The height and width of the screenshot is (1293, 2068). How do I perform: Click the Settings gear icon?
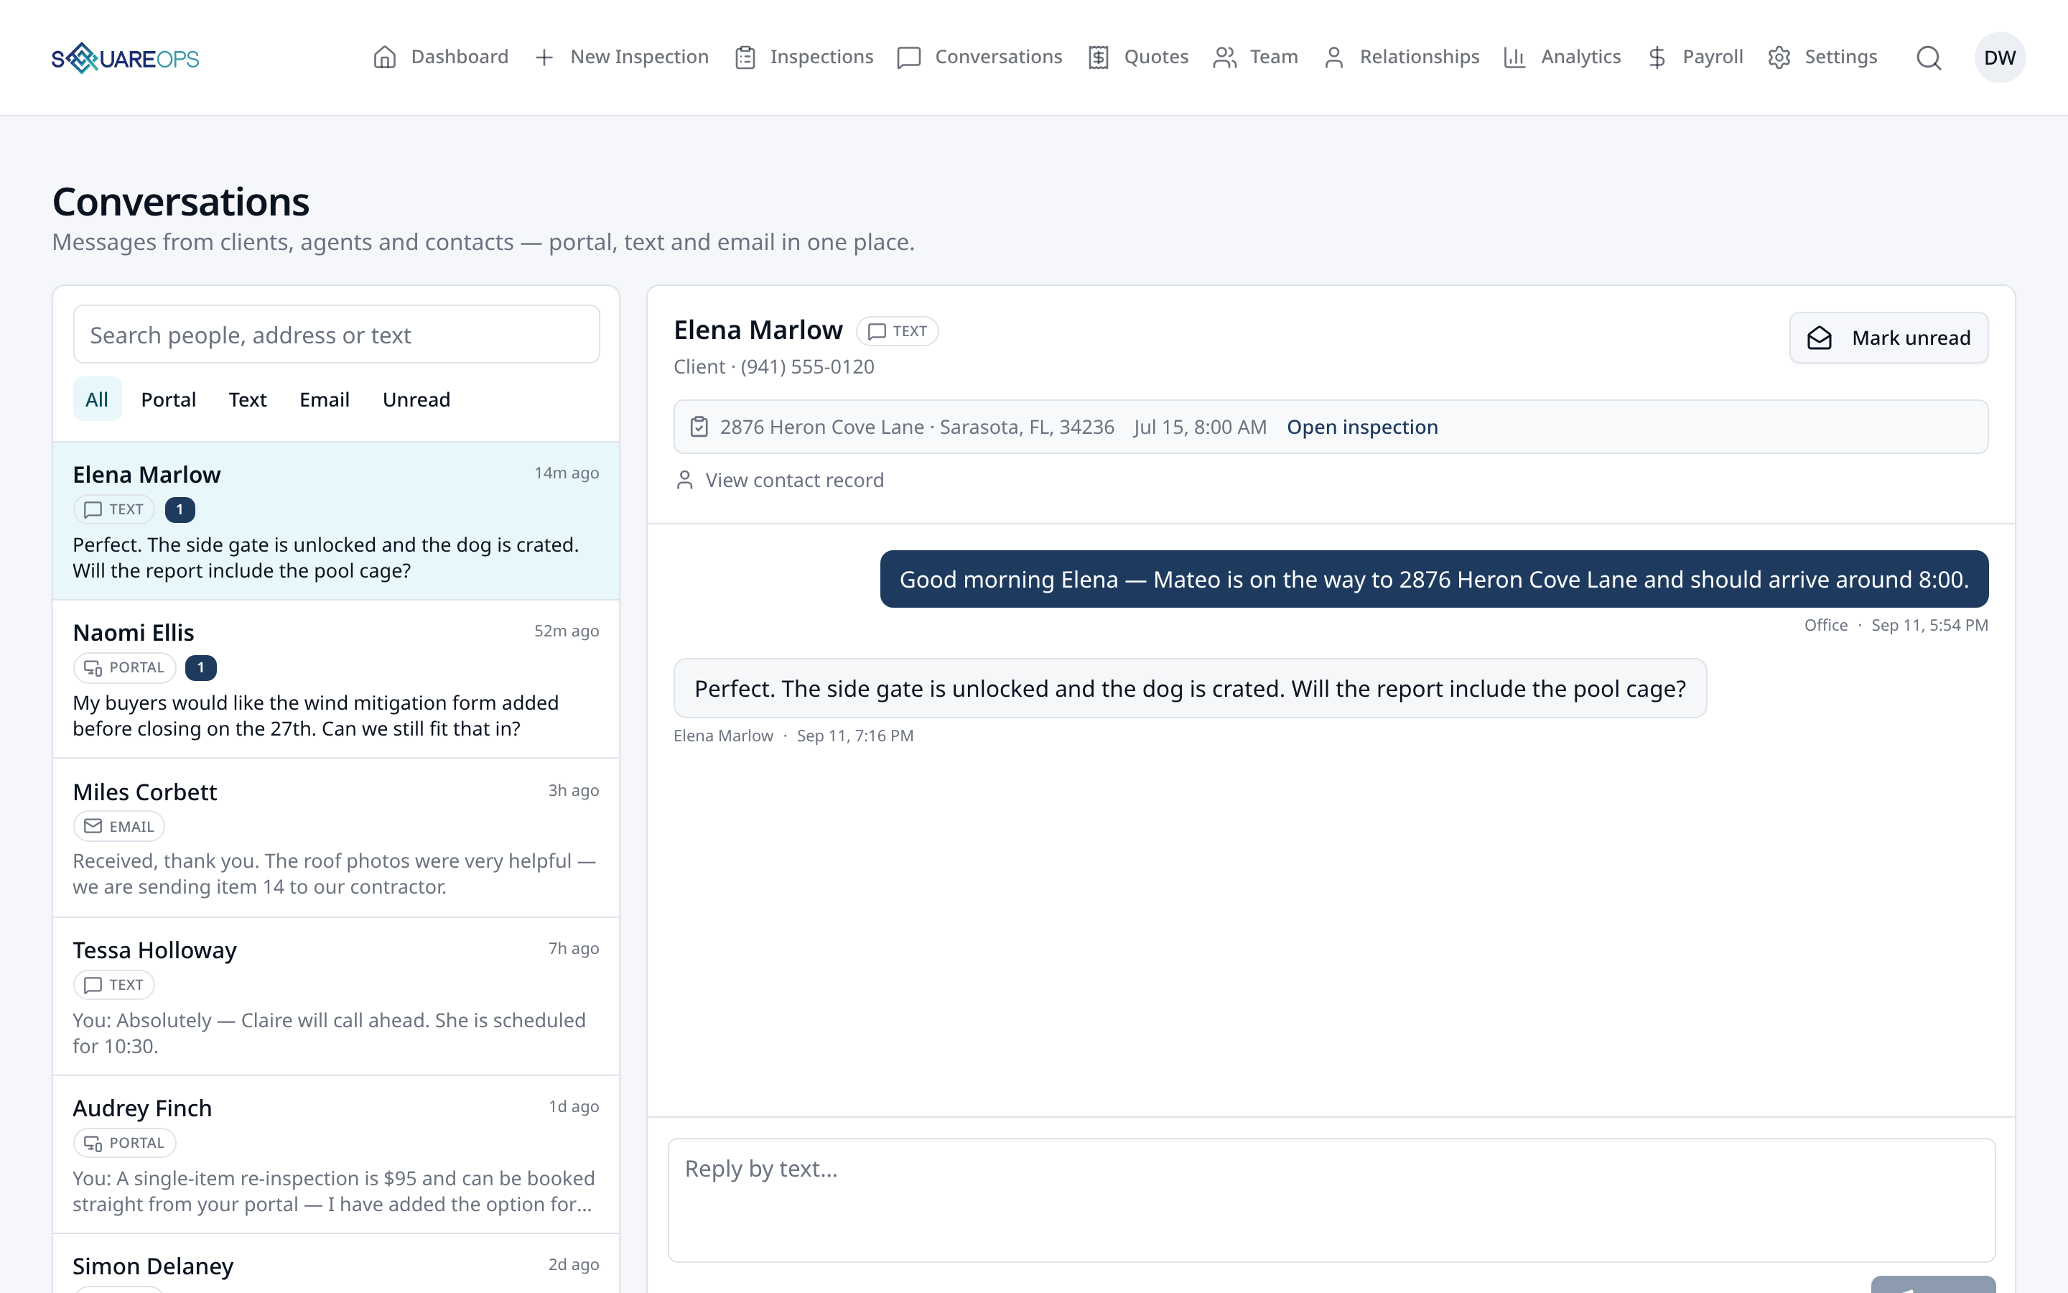1779,57
